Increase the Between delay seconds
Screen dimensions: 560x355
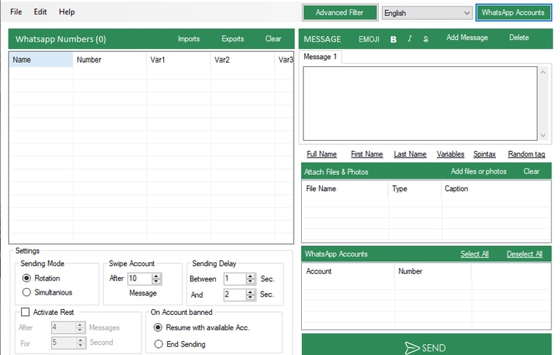pos(251,276)
